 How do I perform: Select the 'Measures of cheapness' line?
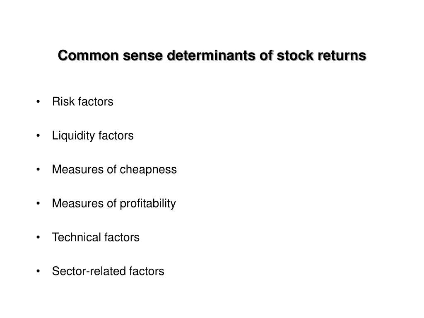(x=114, y=169)
